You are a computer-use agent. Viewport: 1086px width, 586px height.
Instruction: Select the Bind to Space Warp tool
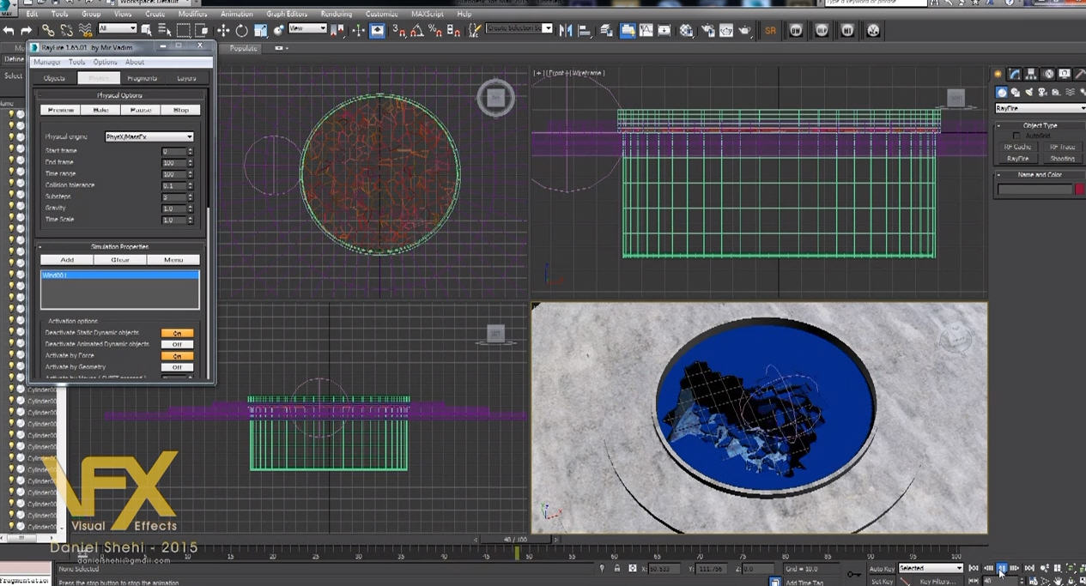tap(85, 31)
